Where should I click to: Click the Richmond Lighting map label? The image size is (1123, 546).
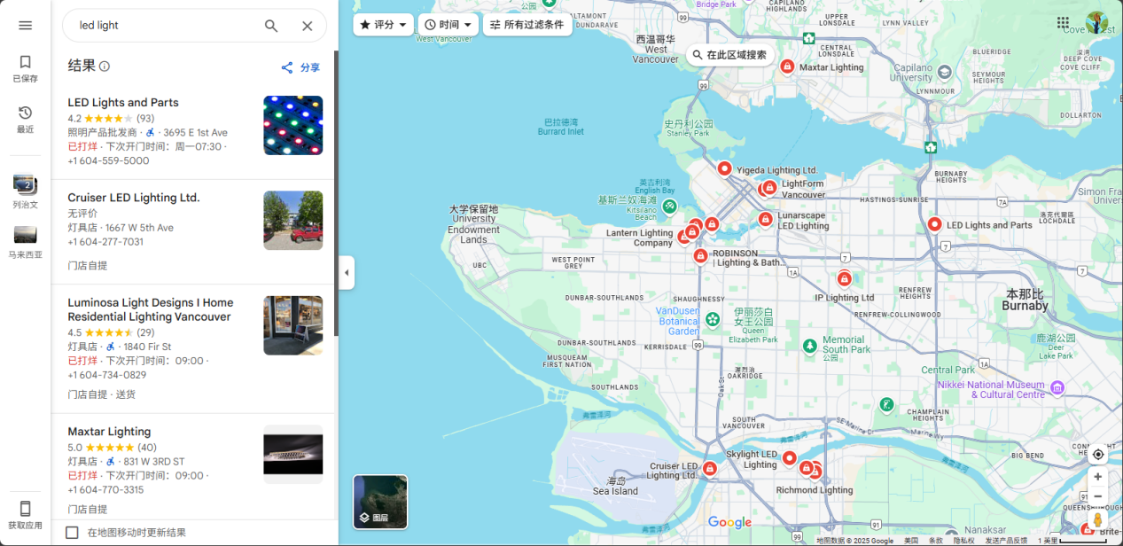tap(815, 490)
